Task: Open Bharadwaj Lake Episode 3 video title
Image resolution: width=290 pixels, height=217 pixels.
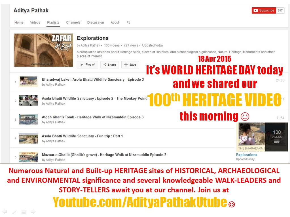Action: pyautogui.click(x=93, y=80)
